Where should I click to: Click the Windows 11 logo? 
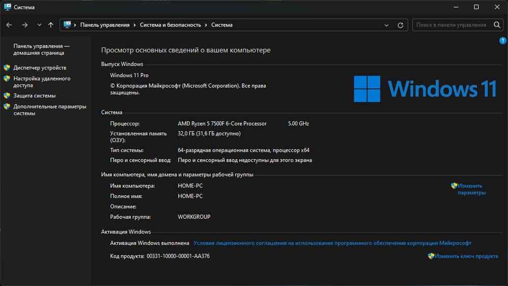pos(425,89)
